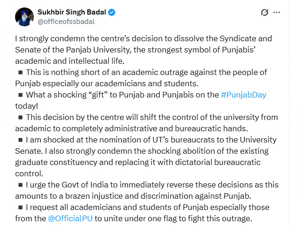Click the Grok slashed-circle icon
Image resolution: width=301 pixels, height=225 pixels.
click(x=264, y=12)
